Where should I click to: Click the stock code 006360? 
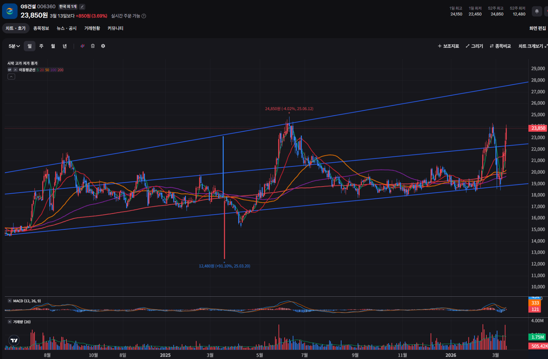pos(46,7)
